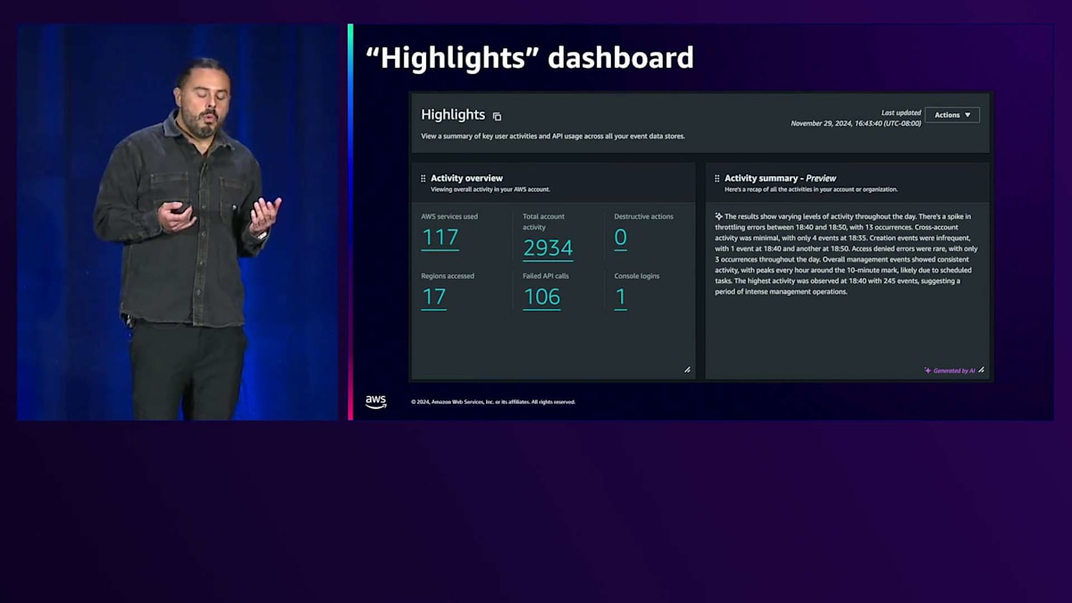Viewport: 1072px width, 603px height.
Task: Click Activity overview panel resize corner icon
Action: pos(687,370)
